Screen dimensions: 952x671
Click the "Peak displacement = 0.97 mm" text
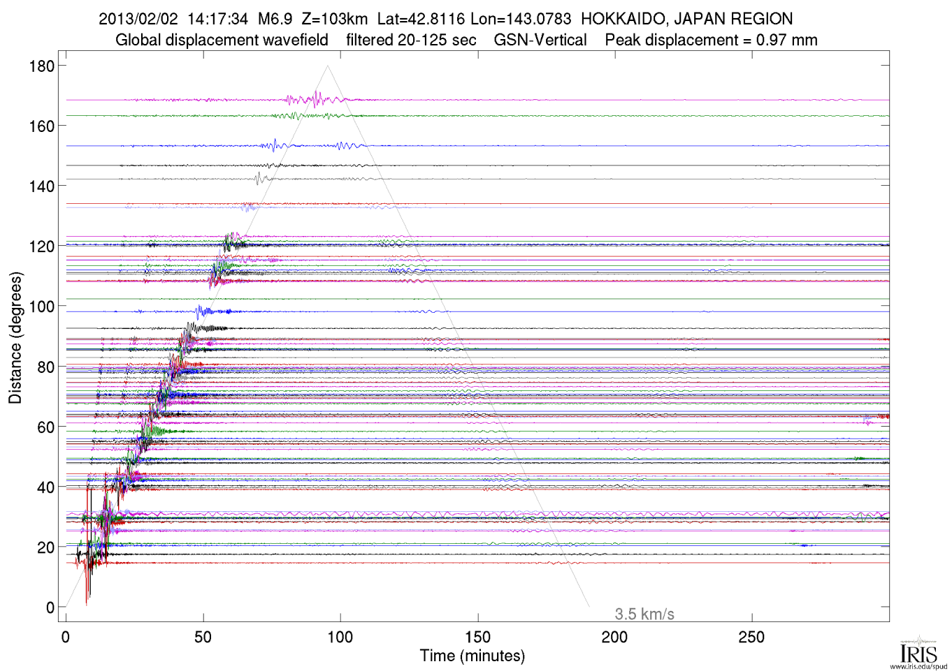711,40
